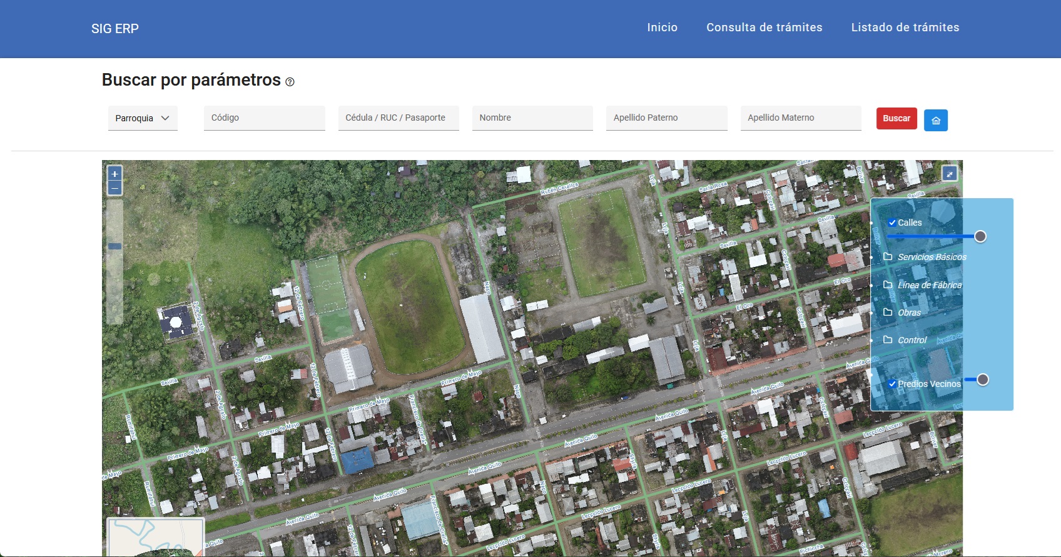
Task: Open Listado de trámites page
Action: (905, 28)
